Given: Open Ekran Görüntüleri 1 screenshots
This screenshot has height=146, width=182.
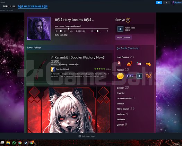Looking at the screenshot, I should 126,98.
